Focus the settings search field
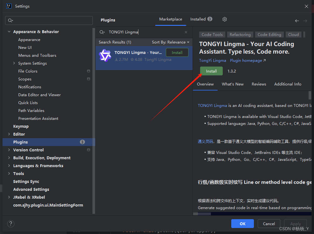 49,20
